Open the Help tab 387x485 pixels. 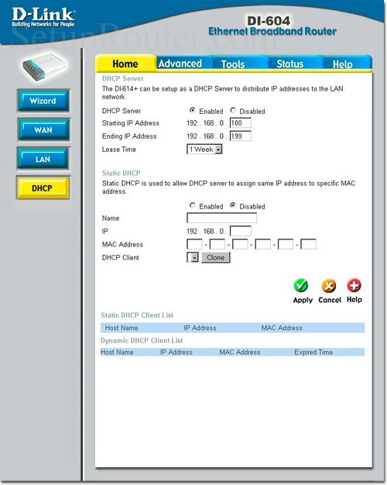tap(342, 64)
